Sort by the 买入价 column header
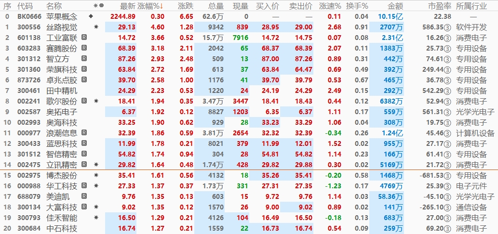Screen dimensions: 498x234 pyautogui.click(x=268, y=6)
